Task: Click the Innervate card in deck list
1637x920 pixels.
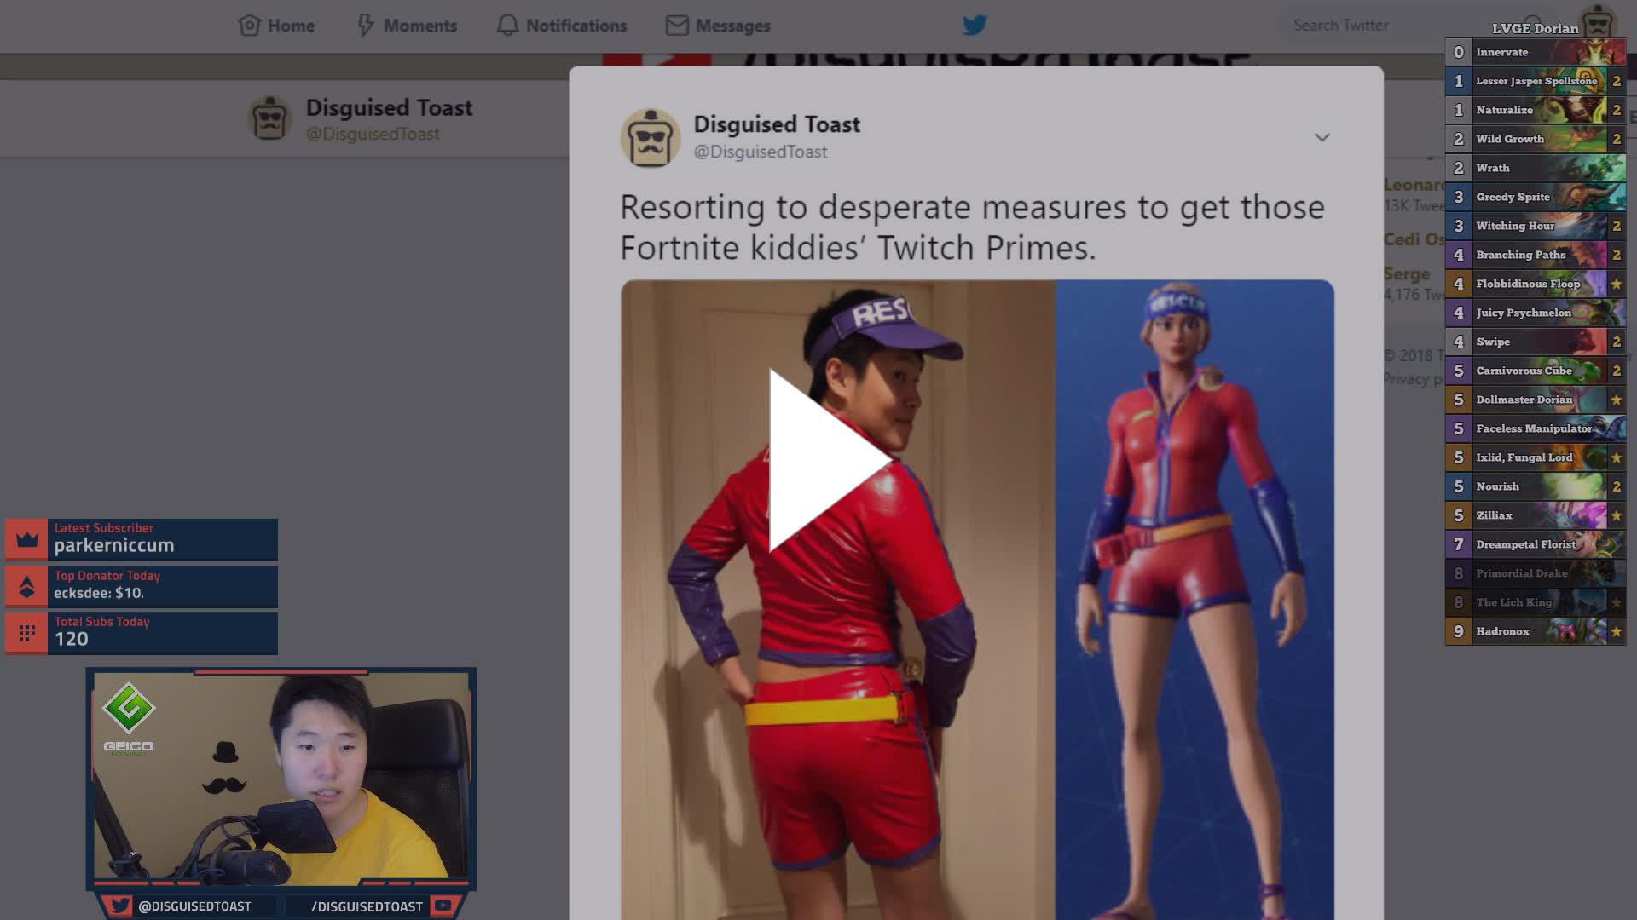Action: pos(1536,52)
